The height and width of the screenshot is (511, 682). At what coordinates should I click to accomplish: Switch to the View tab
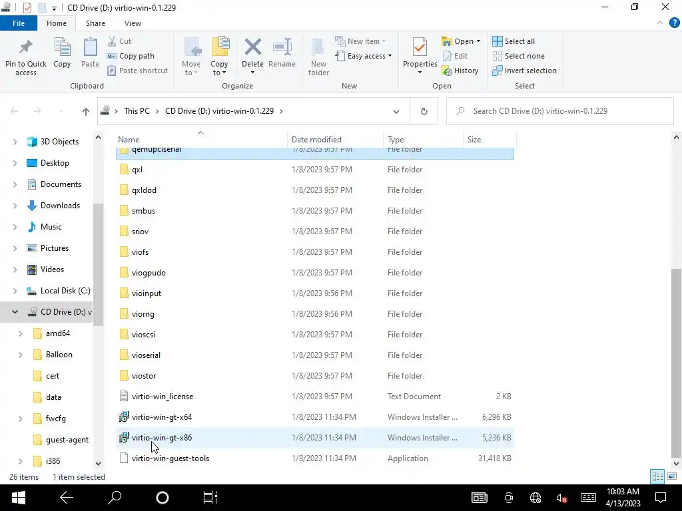[133, 23]
